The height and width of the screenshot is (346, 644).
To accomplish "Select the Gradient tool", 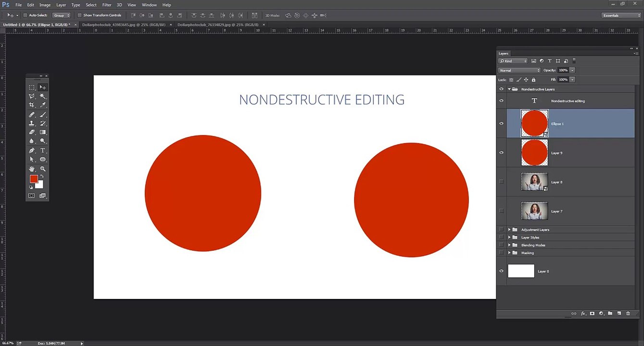I will tap(43, 132).
